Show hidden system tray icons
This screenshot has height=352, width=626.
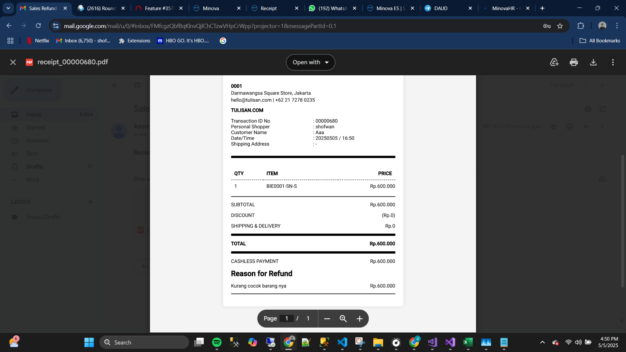542,342
